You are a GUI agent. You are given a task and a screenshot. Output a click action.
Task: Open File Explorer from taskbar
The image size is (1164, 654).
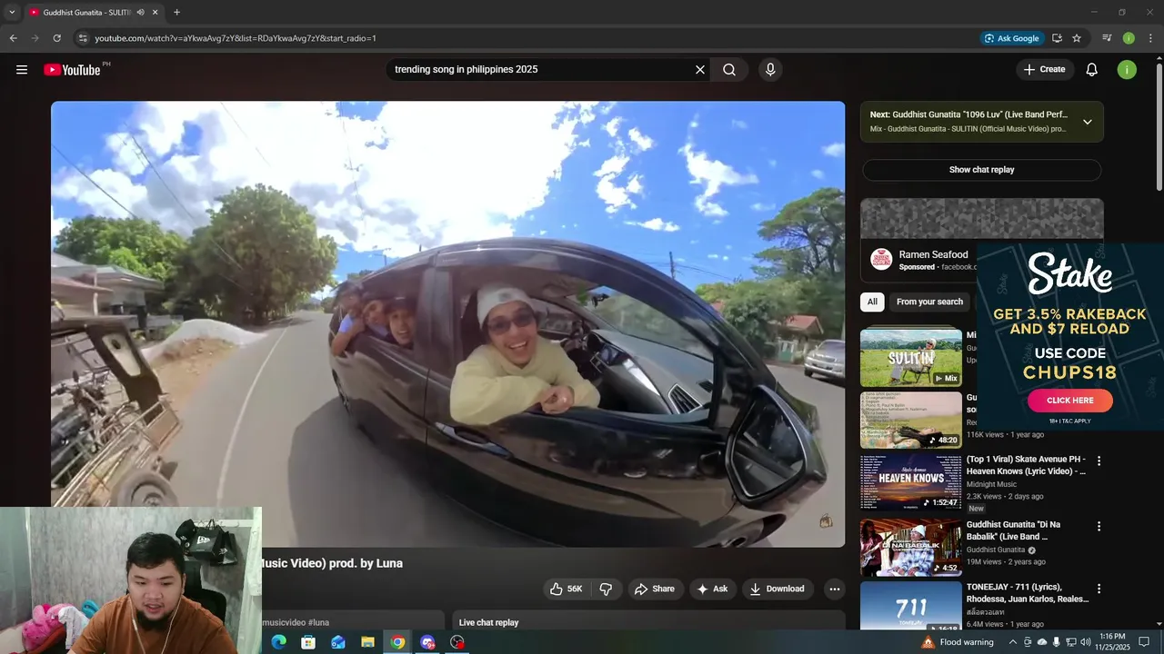pos(367,642)
